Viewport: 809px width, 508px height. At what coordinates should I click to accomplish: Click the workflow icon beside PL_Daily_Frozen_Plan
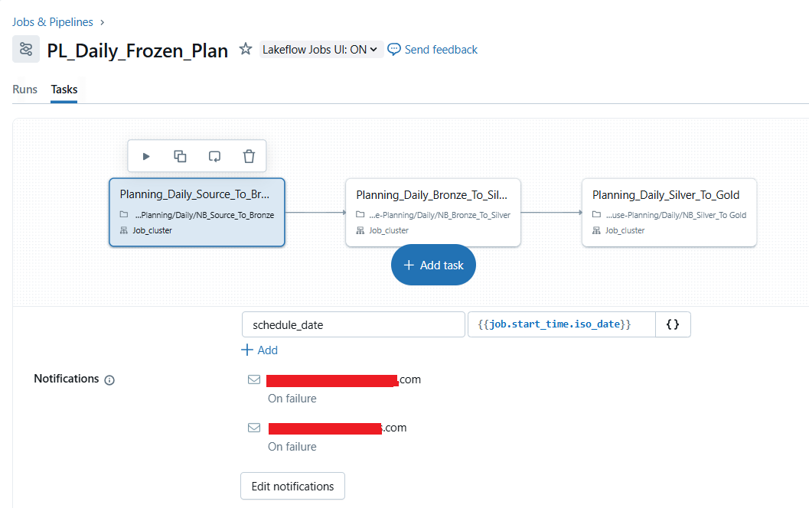point(26,49)
